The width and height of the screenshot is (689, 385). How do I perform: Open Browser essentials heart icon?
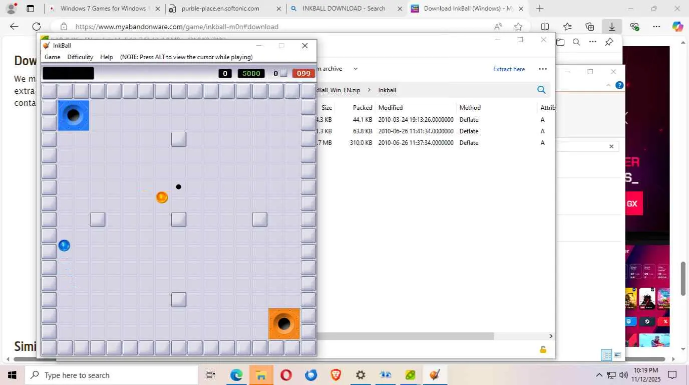(x=634, y=27)
